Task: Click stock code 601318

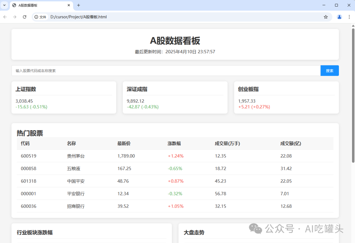Action: pyautogui.click(x=29, y=181)
